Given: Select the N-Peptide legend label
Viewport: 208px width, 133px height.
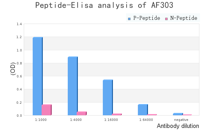Looking at the screenshot, I should pyautogui.click(x=184, y=18).
